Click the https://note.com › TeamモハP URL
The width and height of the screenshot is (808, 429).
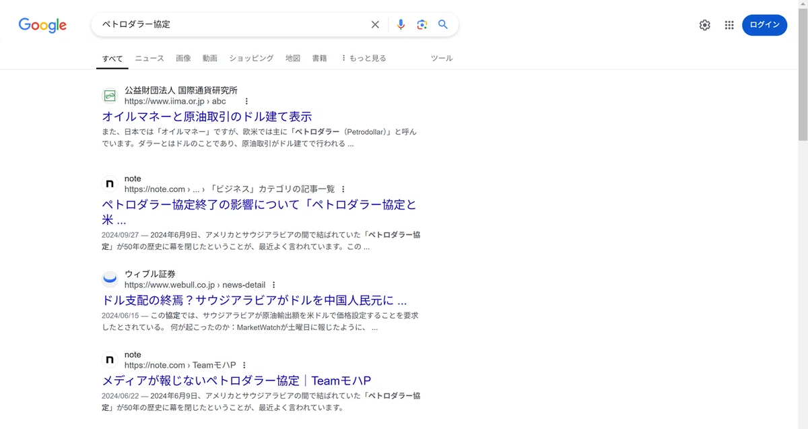coord(180,365)
